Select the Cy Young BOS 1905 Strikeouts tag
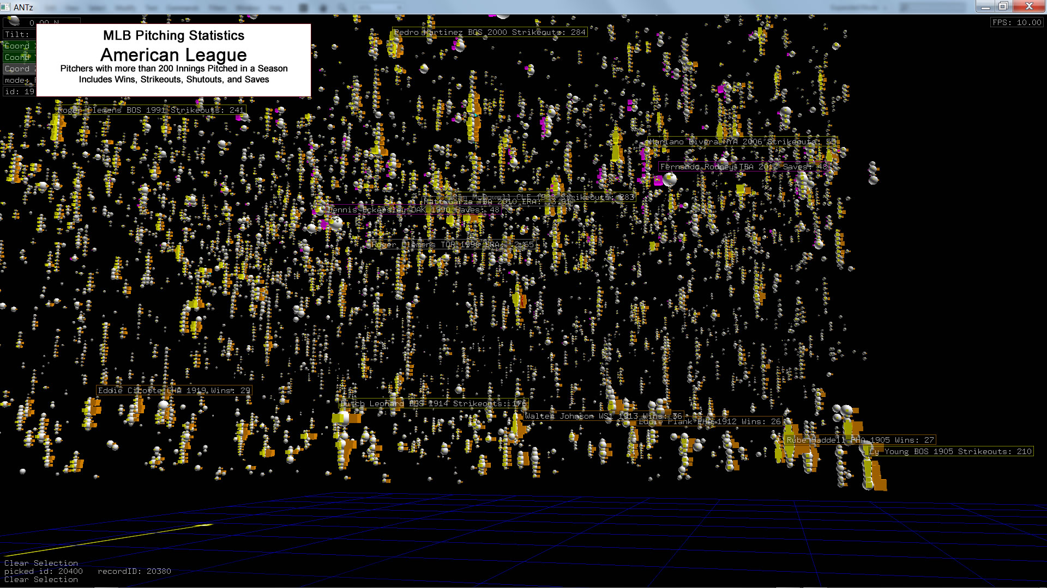This screenshot has height=588, width=1047. click(x=950, y=452)
